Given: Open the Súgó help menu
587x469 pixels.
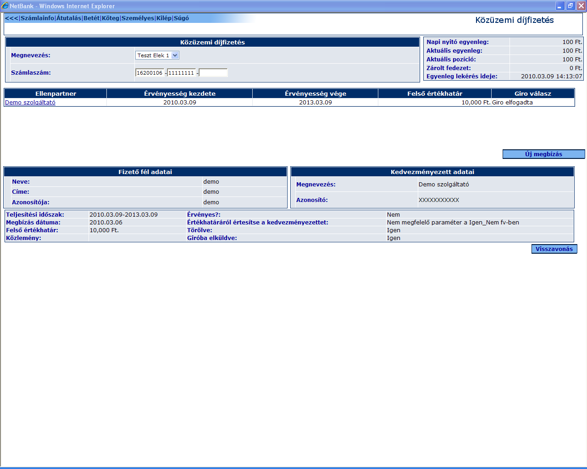Looking at the screenshot, I should [181, 18].
